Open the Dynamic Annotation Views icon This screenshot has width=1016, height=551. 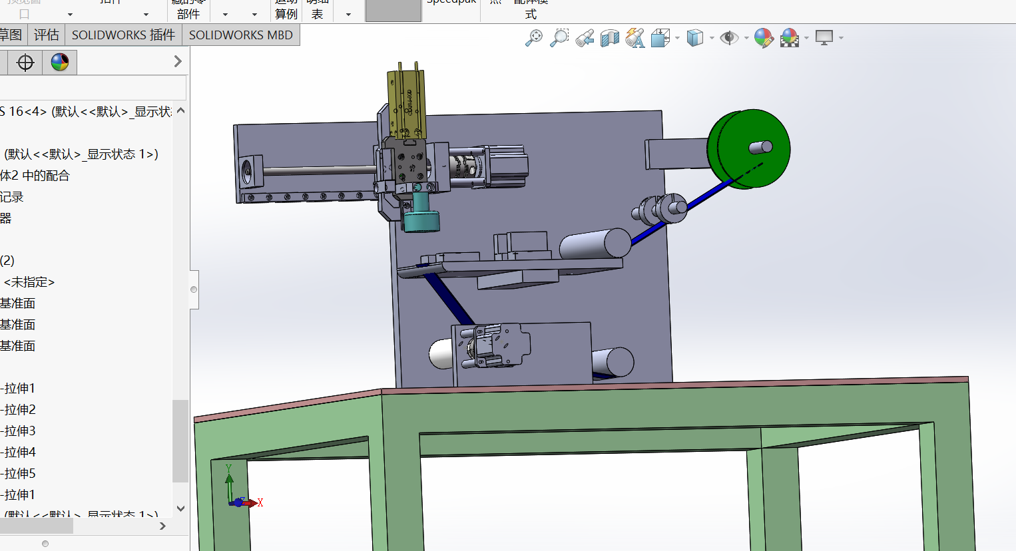(x=635, y=39)
